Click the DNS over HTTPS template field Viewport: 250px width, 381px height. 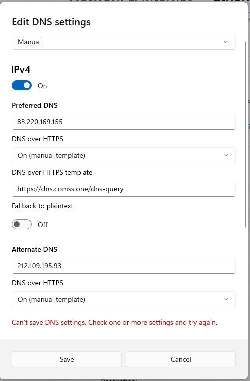123,189
